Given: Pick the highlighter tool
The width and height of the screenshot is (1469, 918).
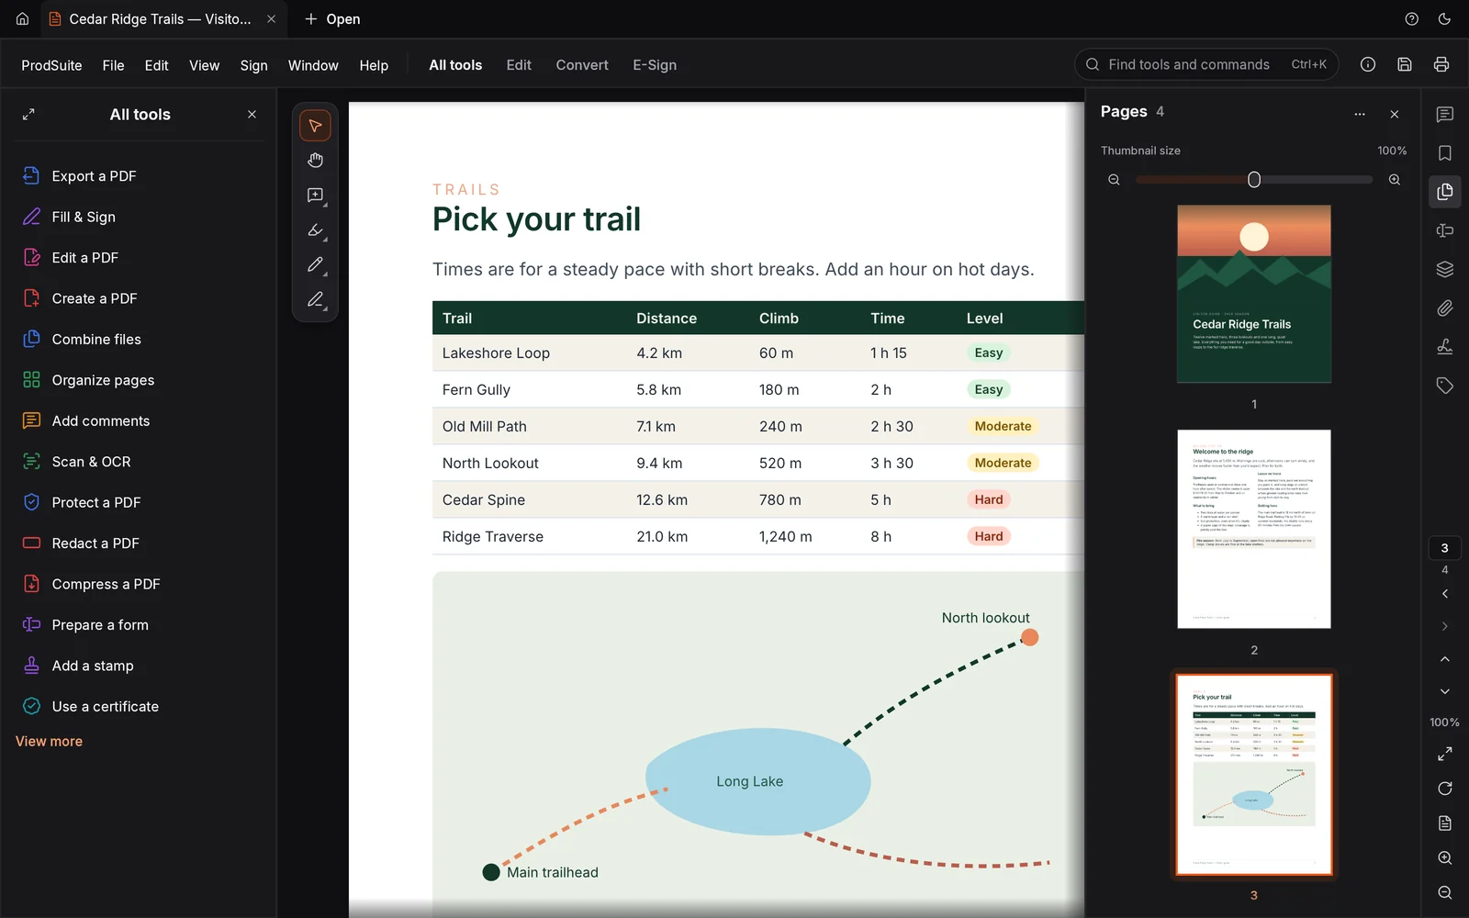Looking at the screenshot, I should pos(315,230).
